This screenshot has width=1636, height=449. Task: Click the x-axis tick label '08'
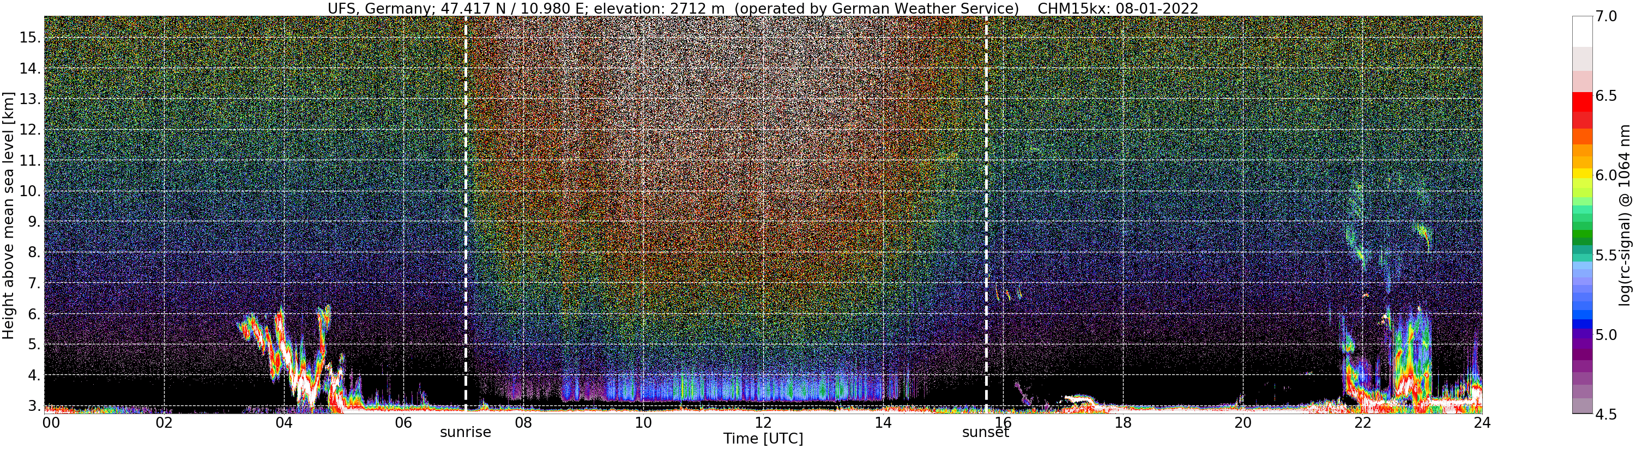523,422
